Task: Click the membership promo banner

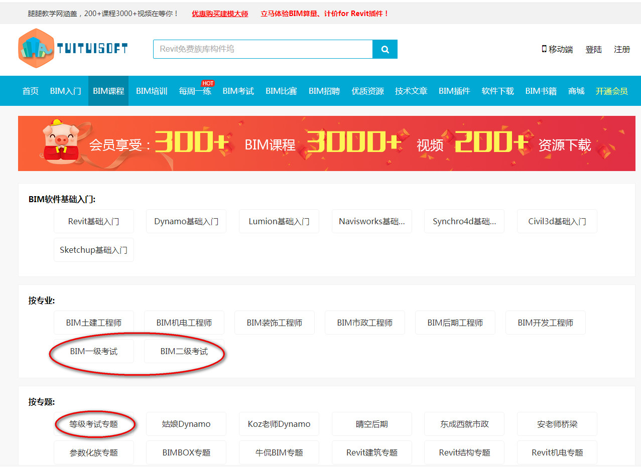Action: coord(327,143)
